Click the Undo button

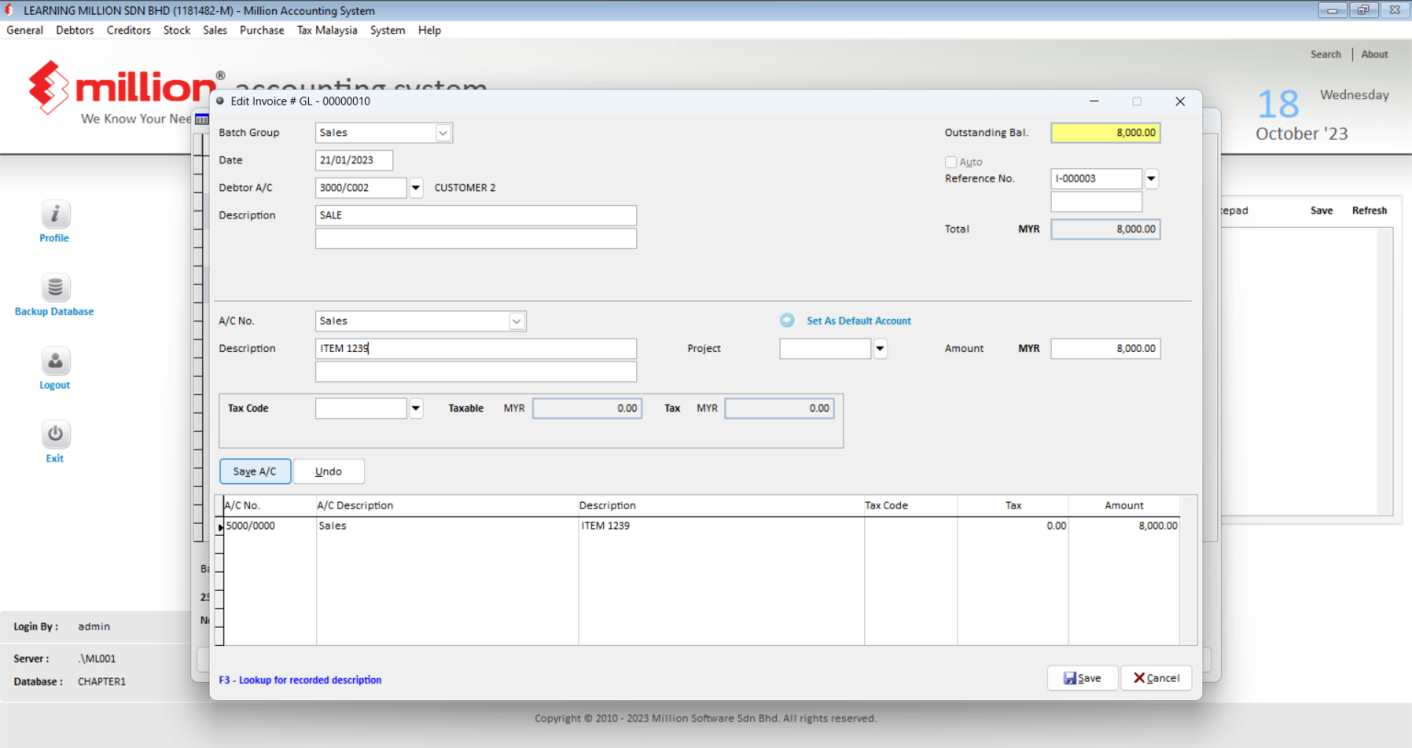click(328, 471)
